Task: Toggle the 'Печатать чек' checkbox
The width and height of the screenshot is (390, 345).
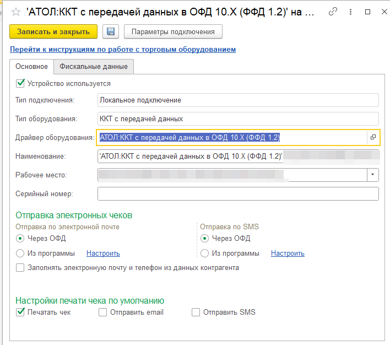Action: click(x=20, y=312)
